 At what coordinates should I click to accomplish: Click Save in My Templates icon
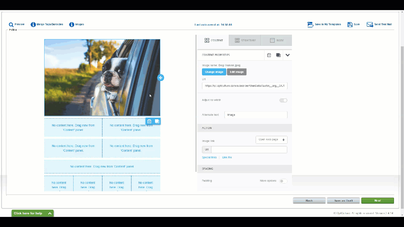click(310, 25)
